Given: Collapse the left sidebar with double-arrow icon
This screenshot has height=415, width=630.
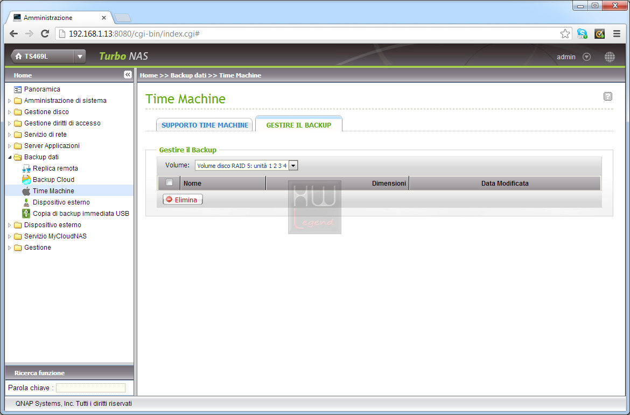Looking at the screenshot, I should pyautogui.click(x=128, y=75).
